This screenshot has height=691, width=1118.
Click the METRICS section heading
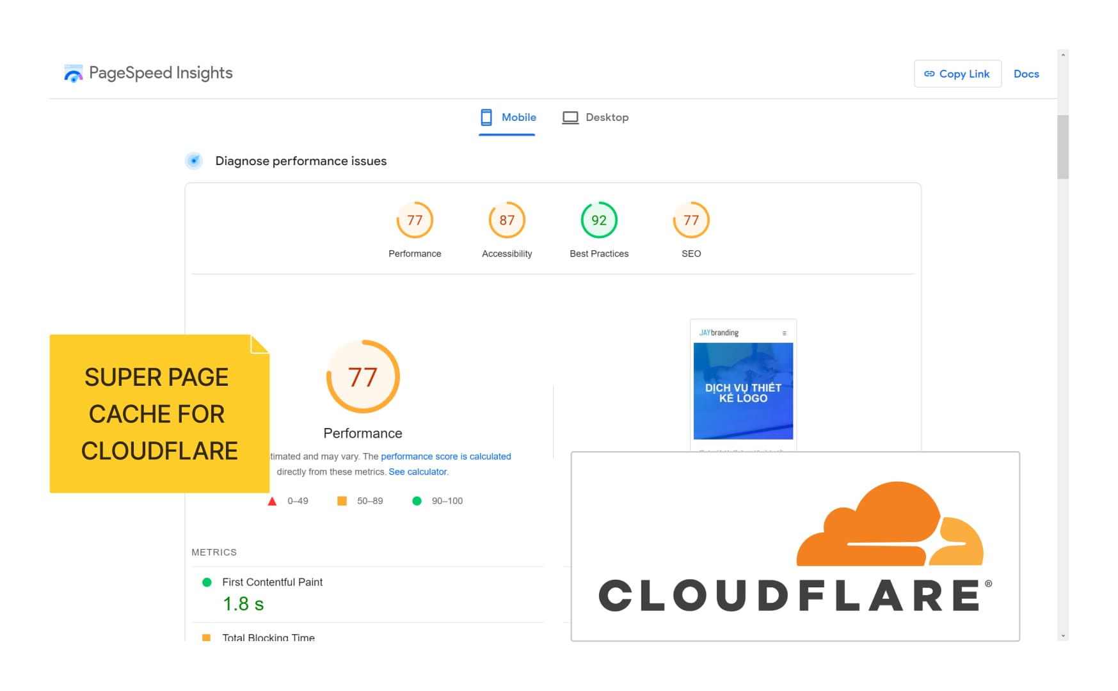click(x=214, y=552)
